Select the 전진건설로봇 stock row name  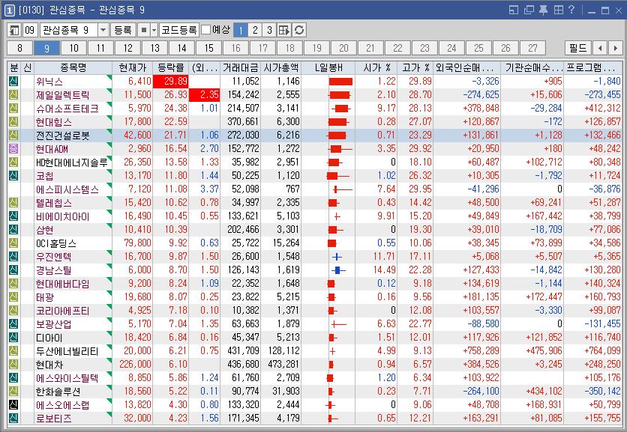(62, 136)
